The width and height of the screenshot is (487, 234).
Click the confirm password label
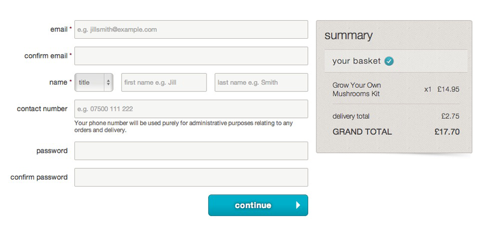coord(39,177)
